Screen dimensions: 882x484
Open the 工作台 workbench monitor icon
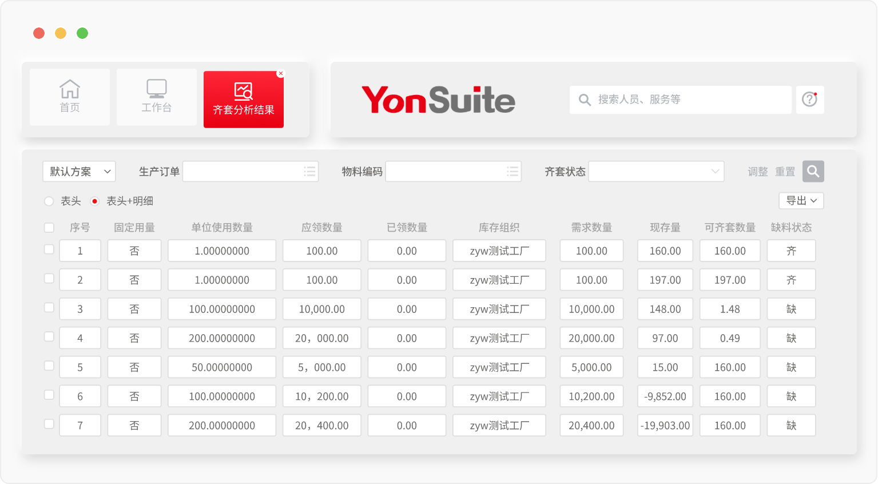pos(156,89)
